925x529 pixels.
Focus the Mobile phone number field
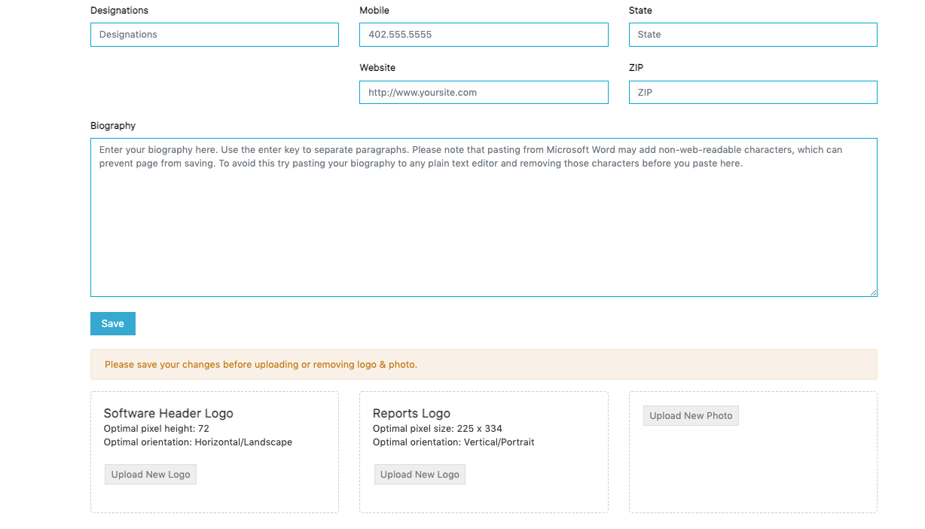[484, 35]
